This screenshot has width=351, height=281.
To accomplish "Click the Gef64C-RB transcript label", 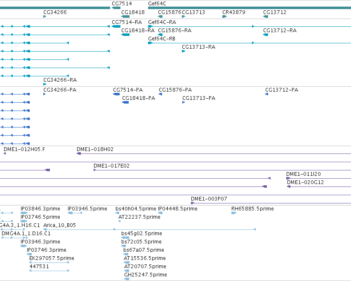I will [x=162, y=39].
